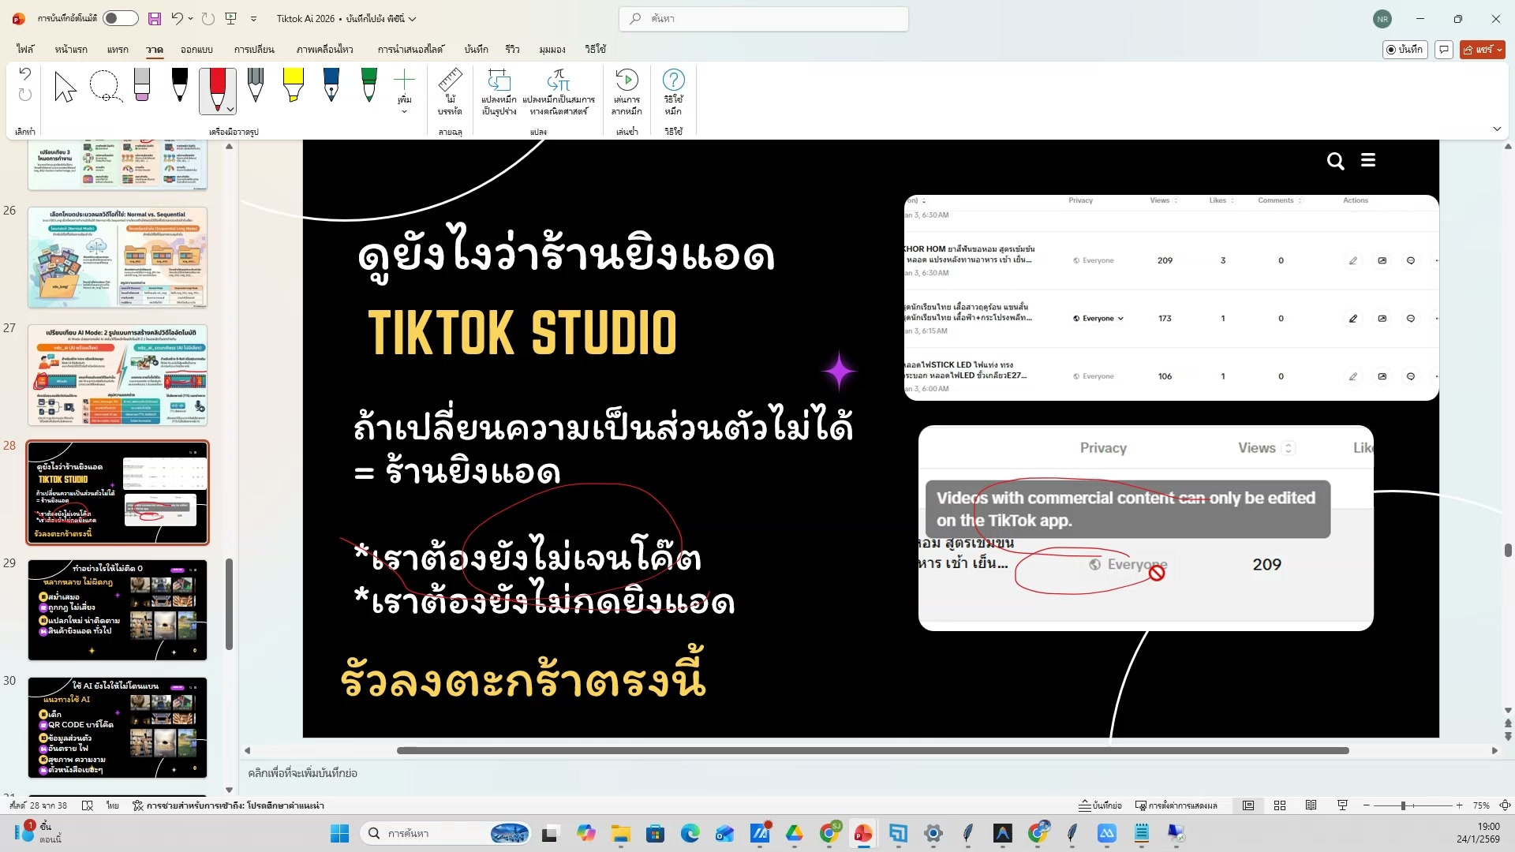Select the blue ink pen
This screenshot has height=852, width=1515.
[x=331, y=85]
